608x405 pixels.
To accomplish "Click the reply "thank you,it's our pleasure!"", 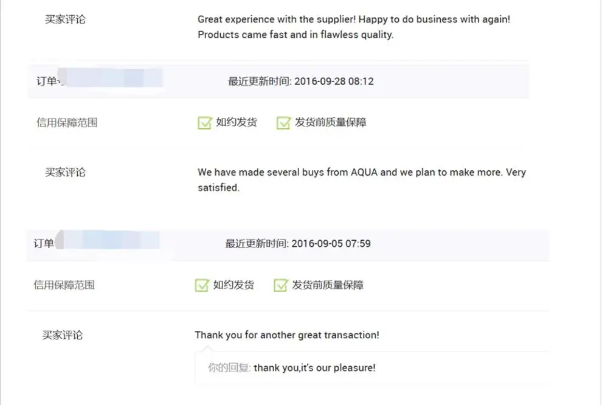I will click(x=314, y=368).
